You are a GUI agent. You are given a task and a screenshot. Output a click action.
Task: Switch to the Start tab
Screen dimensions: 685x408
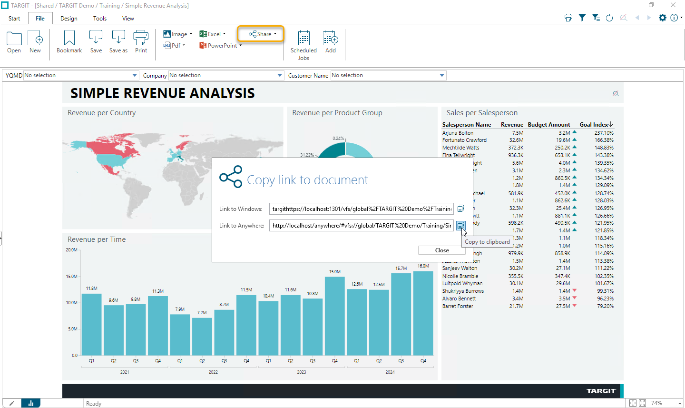(x=14, y=19)
